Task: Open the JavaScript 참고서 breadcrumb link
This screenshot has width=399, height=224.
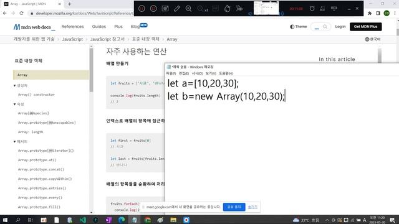Action: 107,39
